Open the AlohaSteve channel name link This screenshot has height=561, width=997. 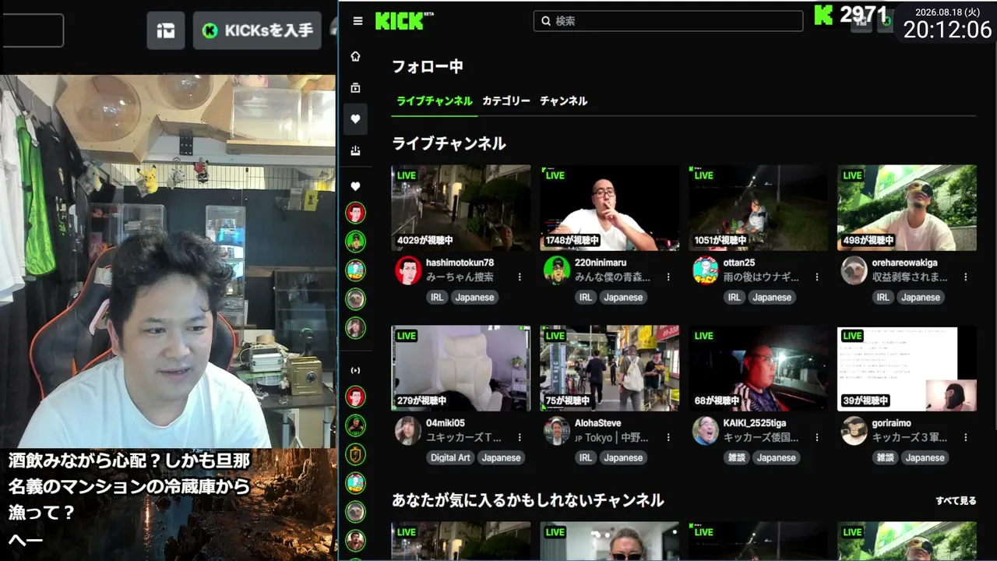pyautogui.click(x=598, y=423)
